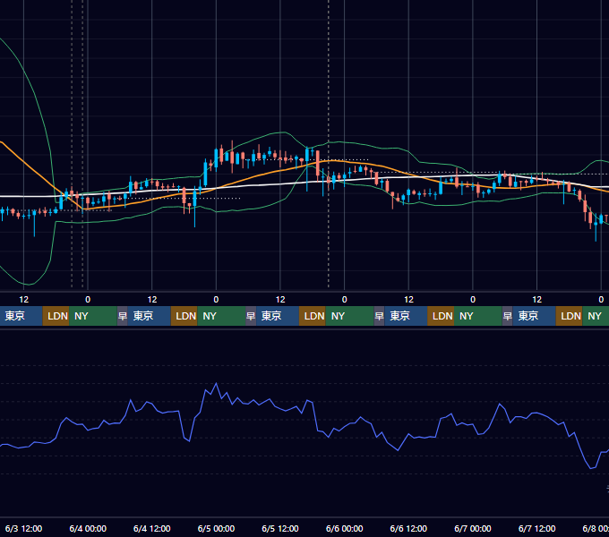Click the 6/6 12:00 date label
The height and width of the screenshot is (537, 609).
pyautogui.click(x=408, y=528)
